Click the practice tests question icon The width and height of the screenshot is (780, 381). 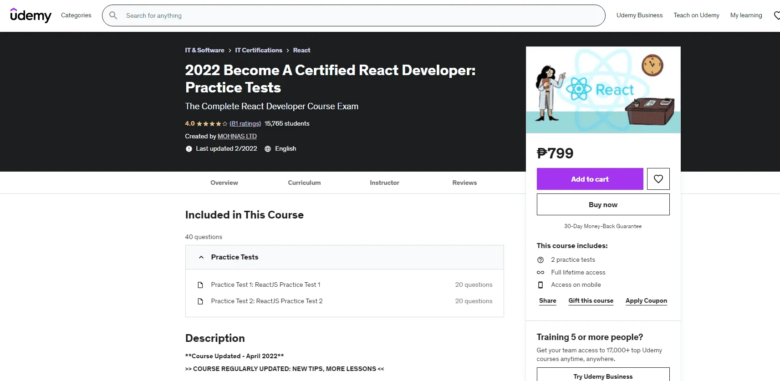click(x=540, y=260)
